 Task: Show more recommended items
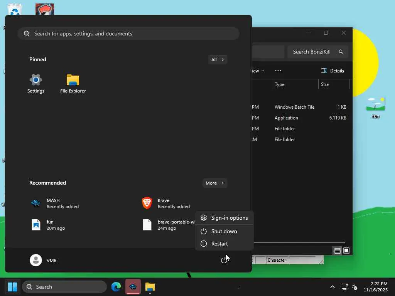pos(214,183)
